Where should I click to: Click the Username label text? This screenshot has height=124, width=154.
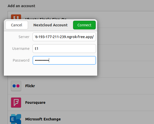pyautogui.click(x=21, y=49)
